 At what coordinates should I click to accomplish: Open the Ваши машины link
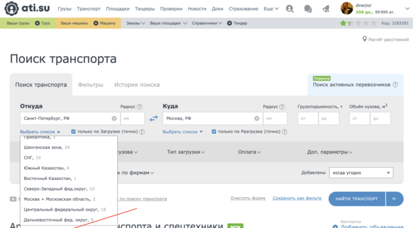click(74, 23)
